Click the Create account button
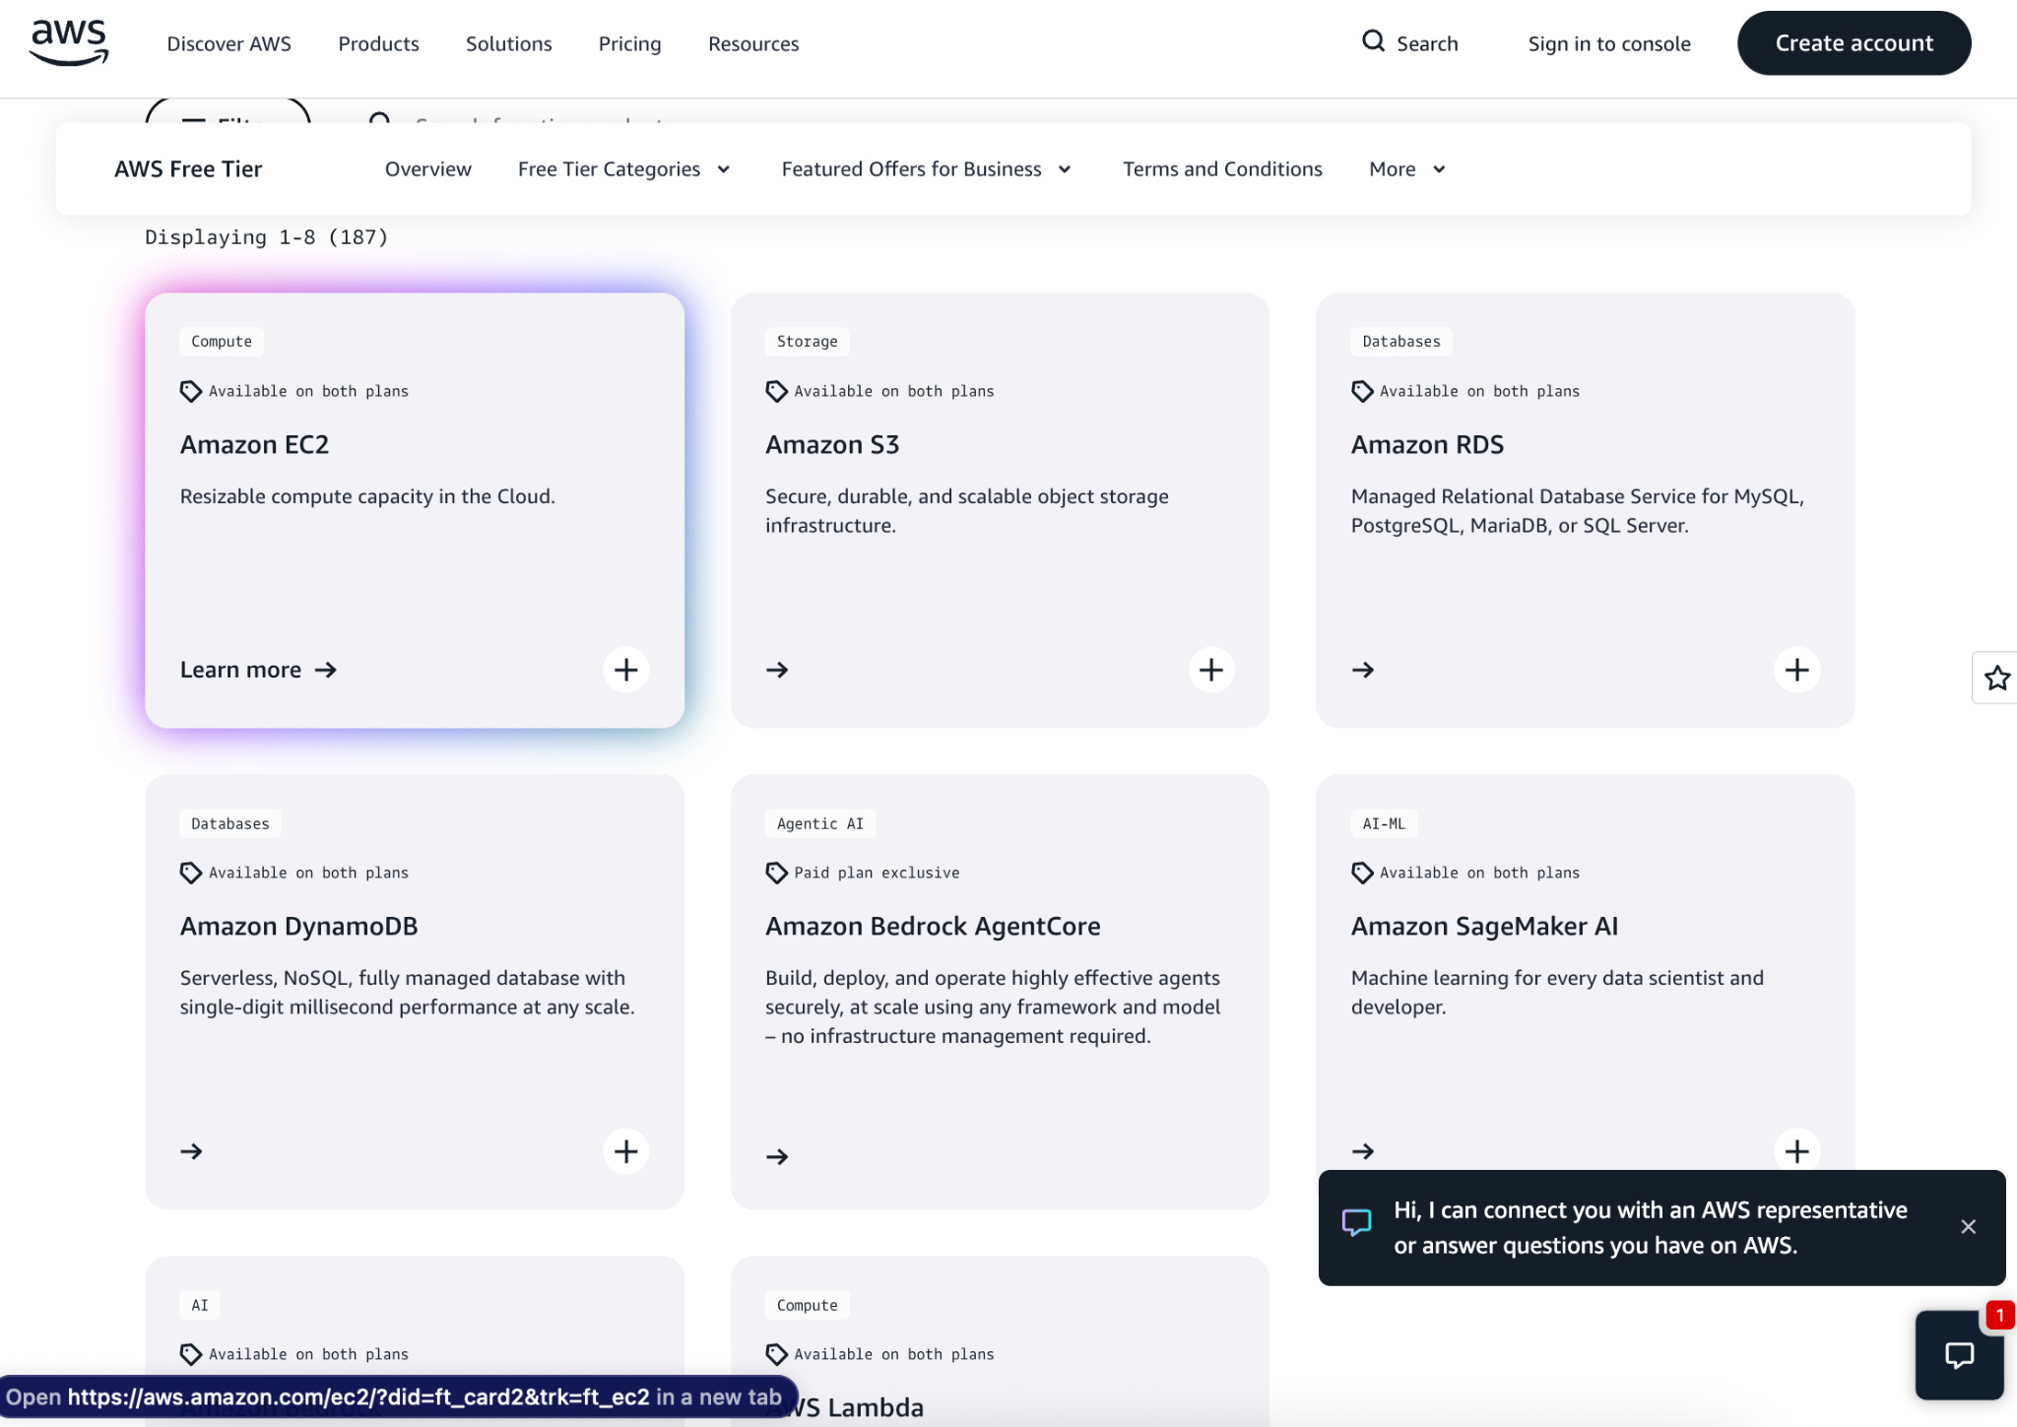2017x1427 pixels. (x=1854, y=43)
